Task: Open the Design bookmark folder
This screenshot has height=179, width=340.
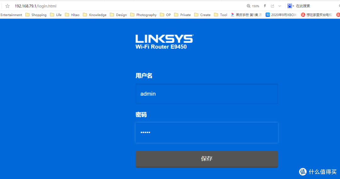Action: click(x=118, y=15)
